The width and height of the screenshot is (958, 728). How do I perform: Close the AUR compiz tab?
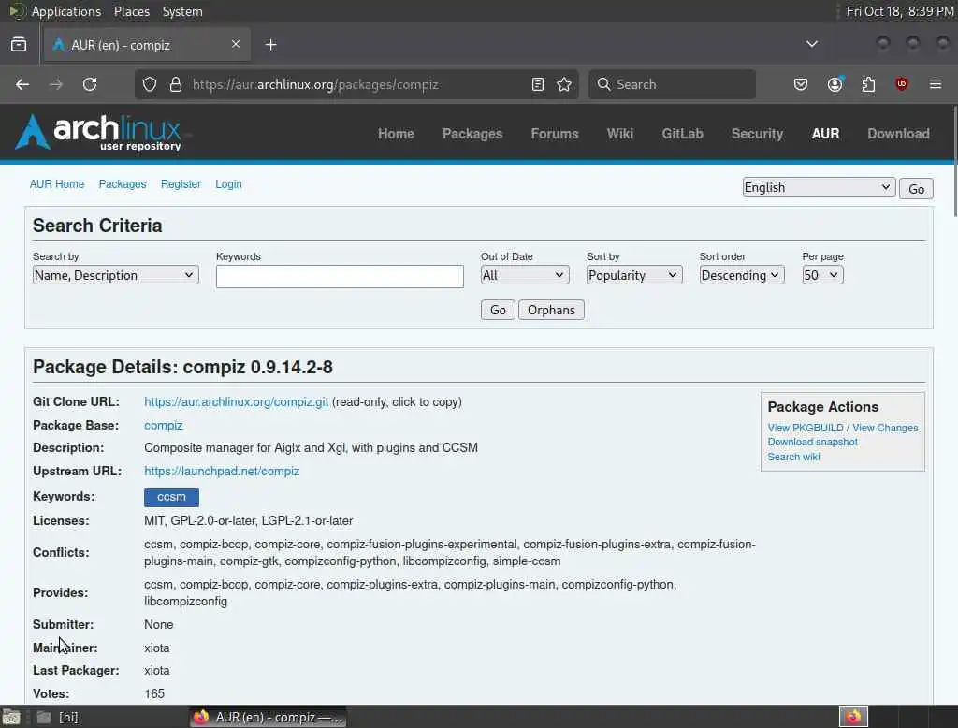[236, 44]
